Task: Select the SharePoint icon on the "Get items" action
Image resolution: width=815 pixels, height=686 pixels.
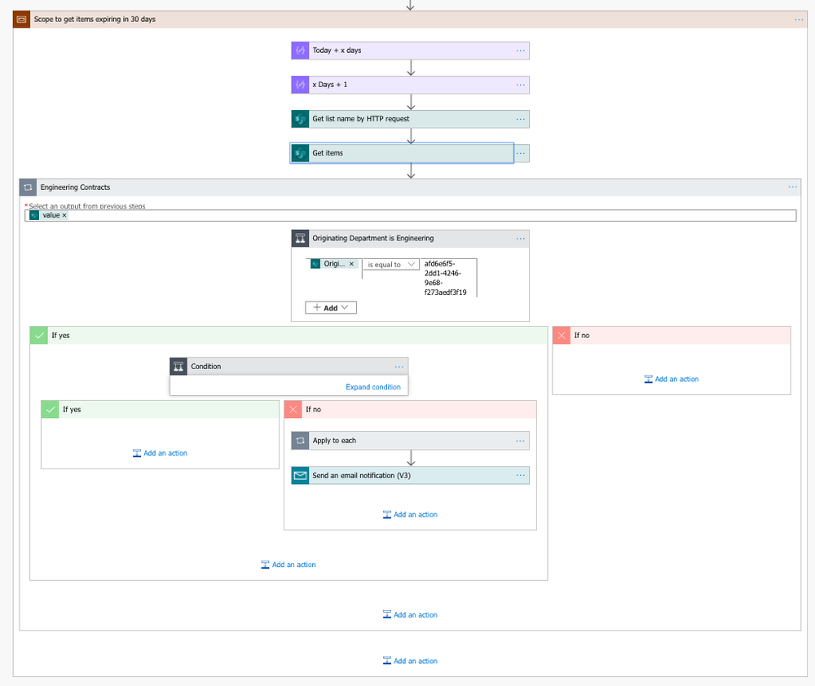Action: pos(300,152)
